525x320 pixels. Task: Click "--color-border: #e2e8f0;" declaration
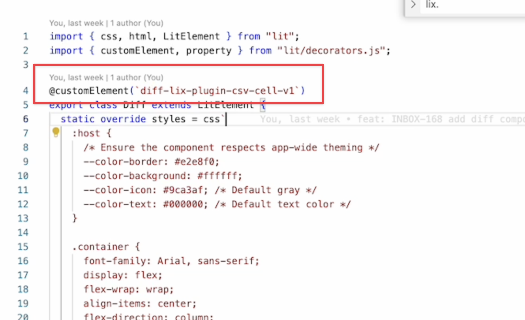click(151, 162)
